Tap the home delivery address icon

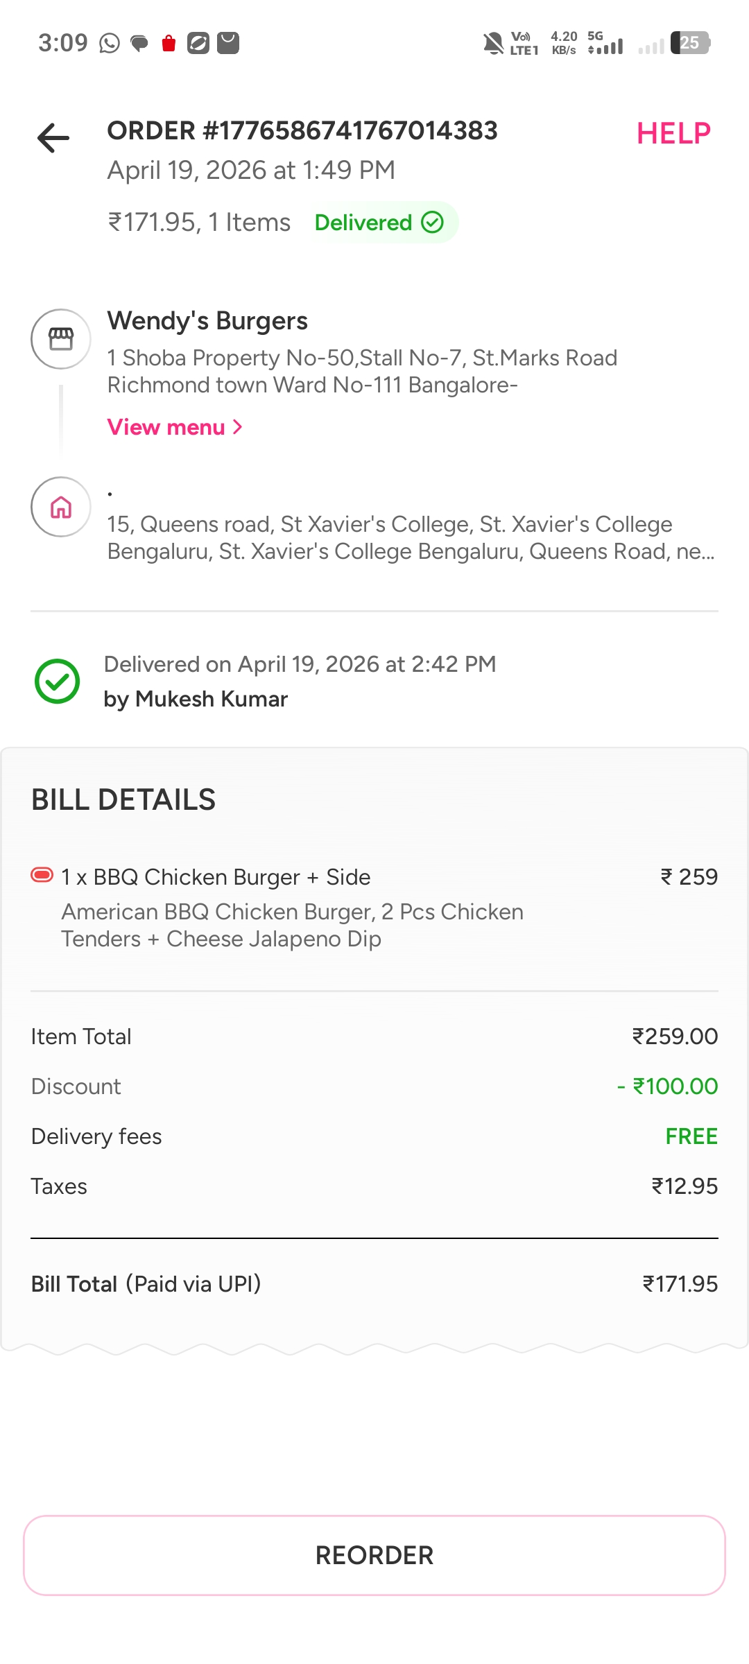[61, 507]
